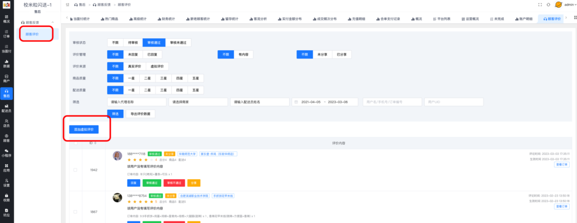Select 已分享 share filter

341,55
